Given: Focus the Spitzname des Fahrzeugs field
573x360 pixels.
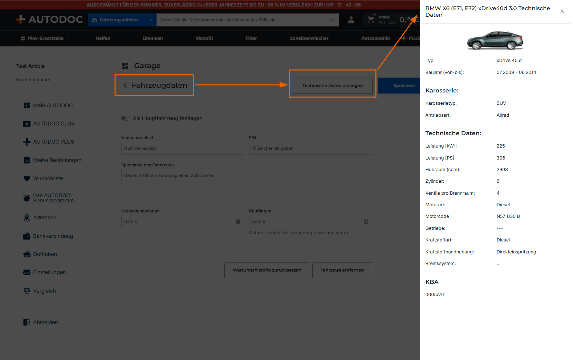Looking at the screenshot, I should tap(183, 175).
